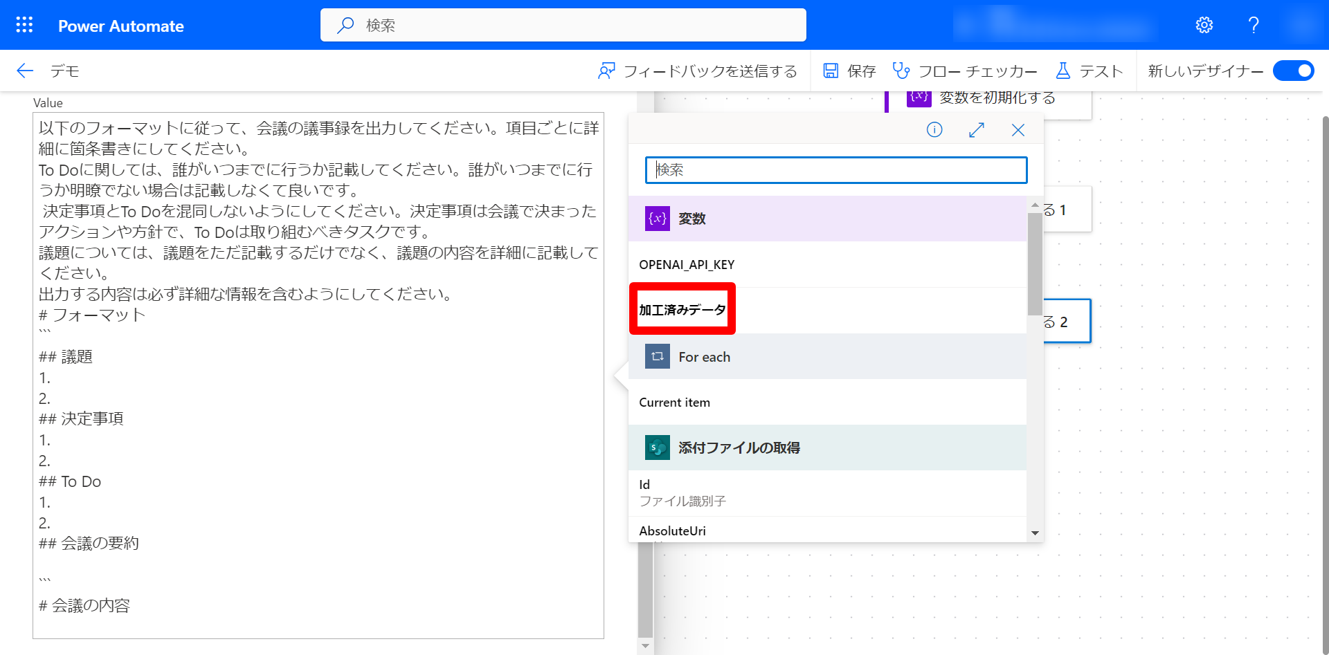Click the back arrow next to デモ
This screenshot has width=1329, height=655.
[24, 71]
